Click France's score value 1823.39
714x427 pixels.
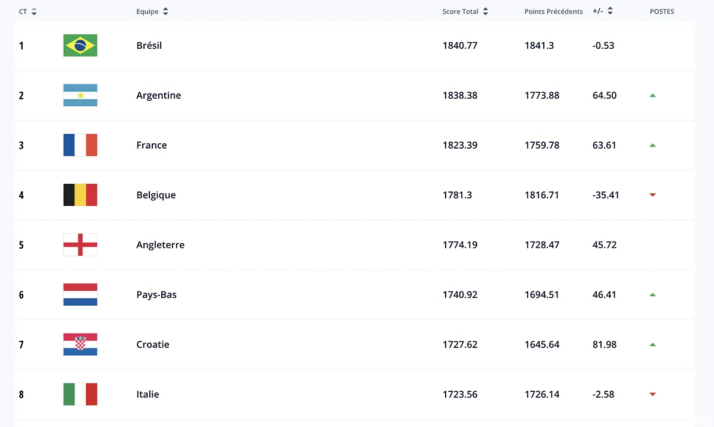coord(460,145)
